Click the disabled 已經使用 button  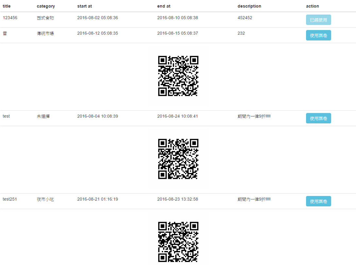click(318, 20)
